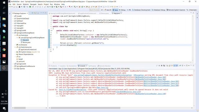Collapse all in Package Explorer
The width and height of the screenshot is (199, 112).
33,13
